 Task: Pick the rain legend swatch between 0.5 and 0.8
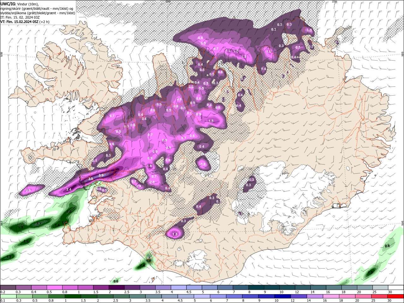(x=40, y=296)
